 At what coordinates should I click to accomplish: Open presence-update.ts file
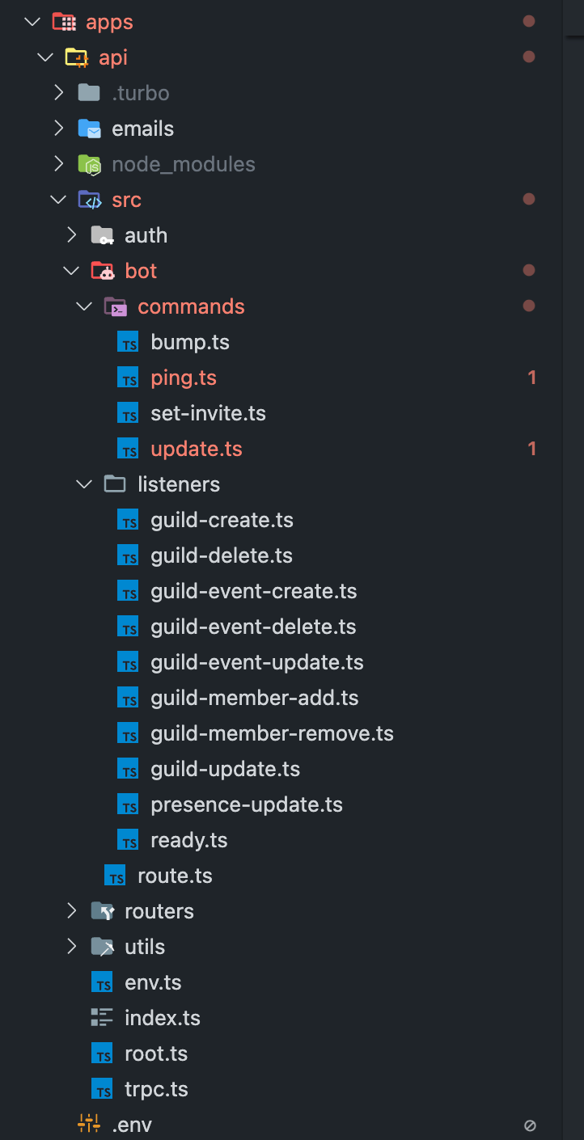247,804
